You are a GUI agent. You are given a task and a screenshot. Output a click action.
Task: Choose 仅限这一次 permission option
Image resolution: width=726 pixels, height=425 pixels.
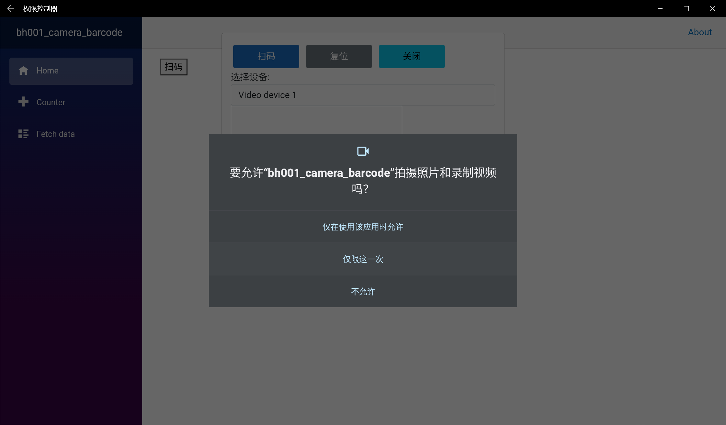pos(363,259)
